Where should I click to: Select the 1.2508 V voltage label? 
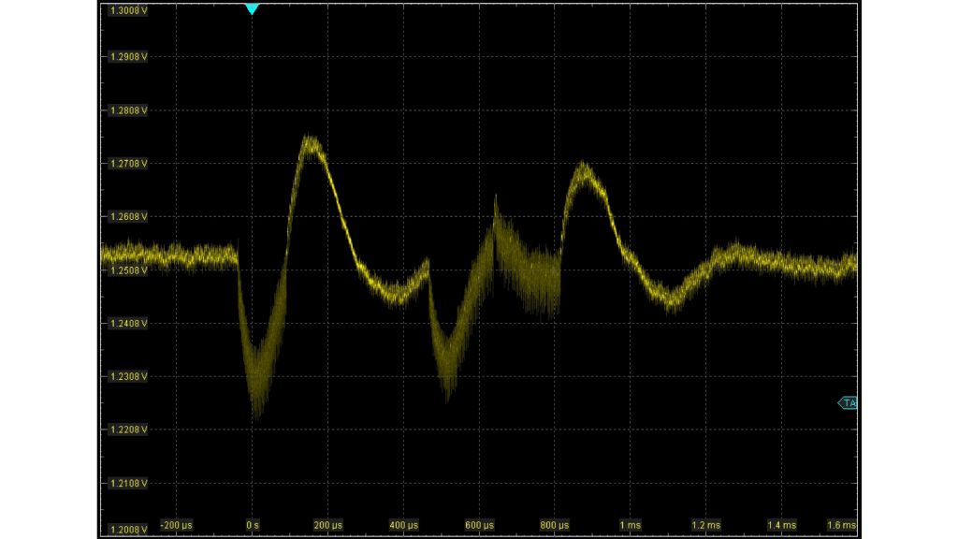click(x=129, y=270)
